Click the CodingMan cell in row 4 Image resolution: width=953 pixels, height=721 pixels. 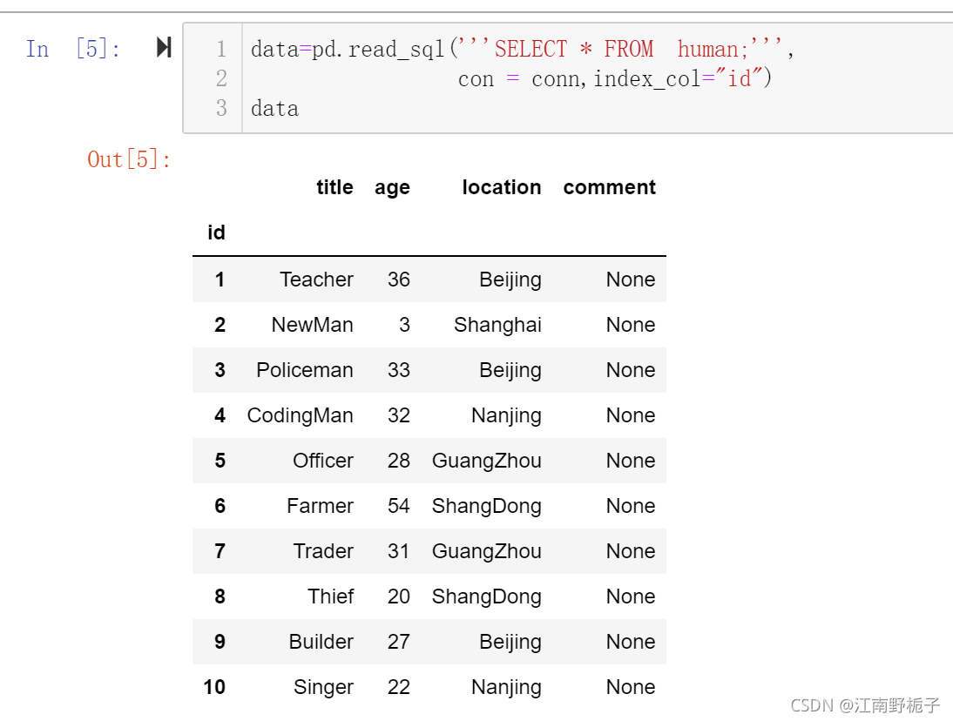click(301, 415)
